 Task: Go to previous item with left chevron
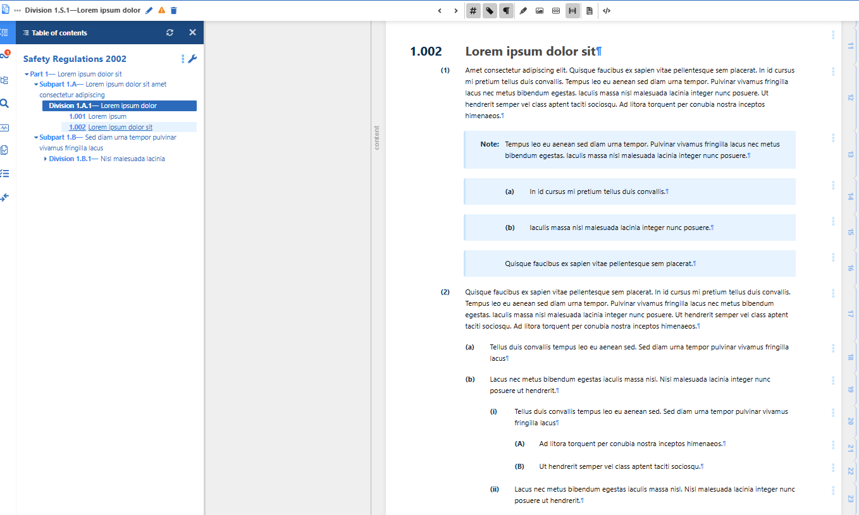pos(440,11)
